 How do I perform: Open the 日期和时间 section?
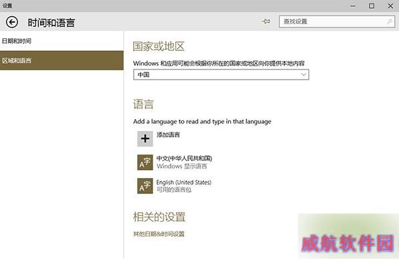(x=62, y=41)
